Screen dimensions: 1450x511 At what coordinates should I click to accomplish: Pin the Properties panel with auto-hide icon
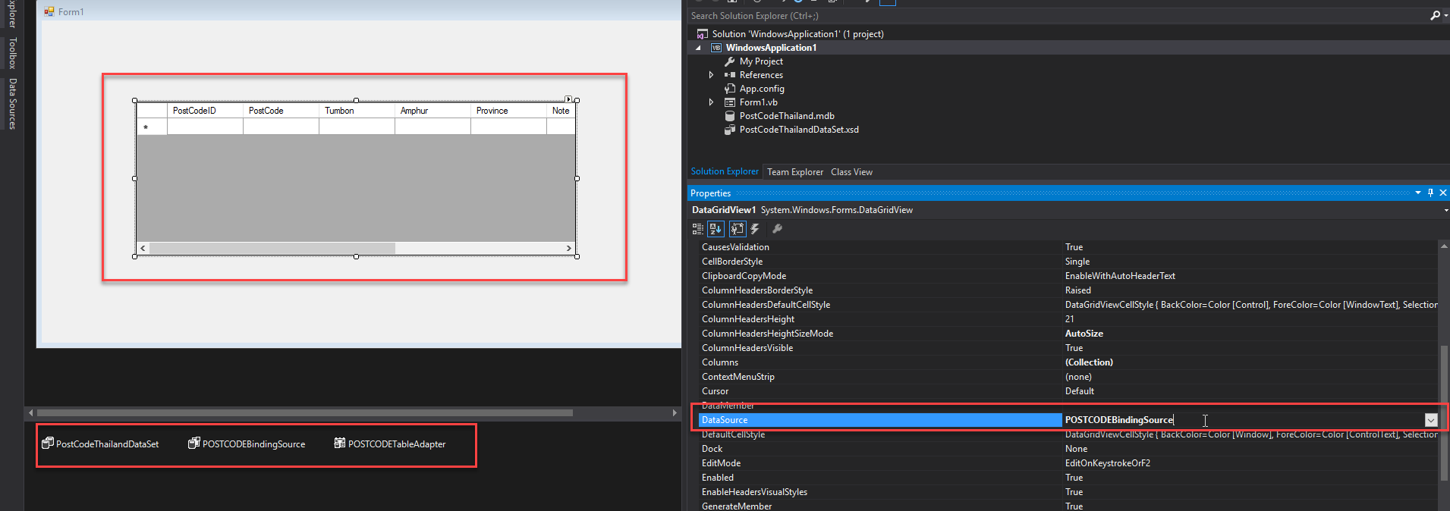pos(1430,193)
